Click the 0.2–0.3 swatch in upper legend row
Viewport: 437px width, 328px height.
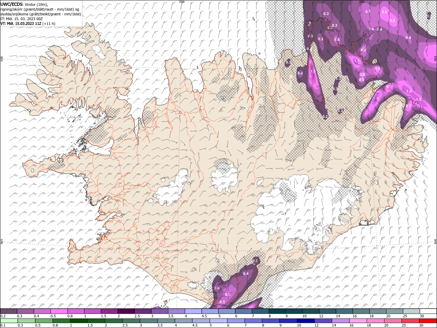[x=9, y=311]
